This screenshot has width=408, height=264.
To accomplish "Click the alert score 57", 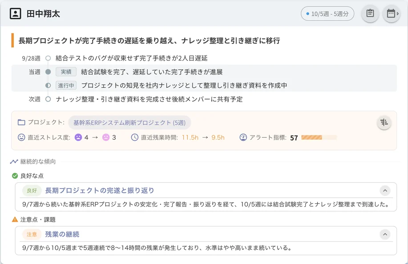I will pos(294,138).
